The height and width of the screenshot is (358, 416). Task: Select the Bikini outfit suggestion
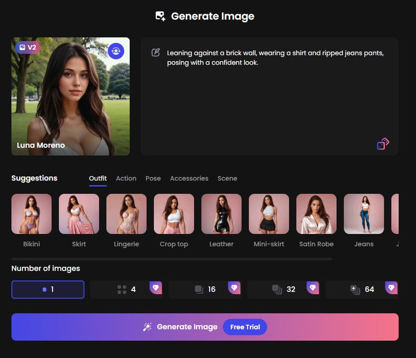click(x=32, y=213)
